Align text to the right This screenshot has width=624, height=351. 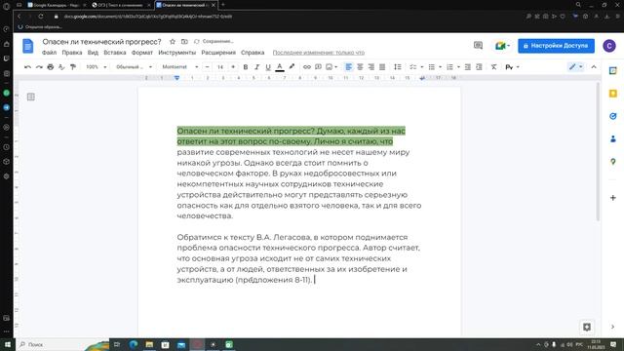(370, 67)
